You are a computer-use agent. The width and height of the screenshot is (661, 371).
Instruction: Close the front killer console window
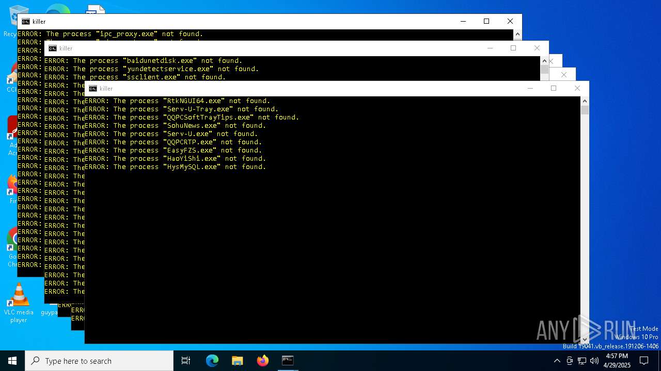577,88
